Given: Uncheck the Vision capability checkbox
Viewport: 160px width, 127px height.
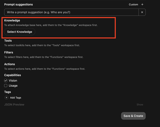Looking at the screenshot, I should [6, 81].
